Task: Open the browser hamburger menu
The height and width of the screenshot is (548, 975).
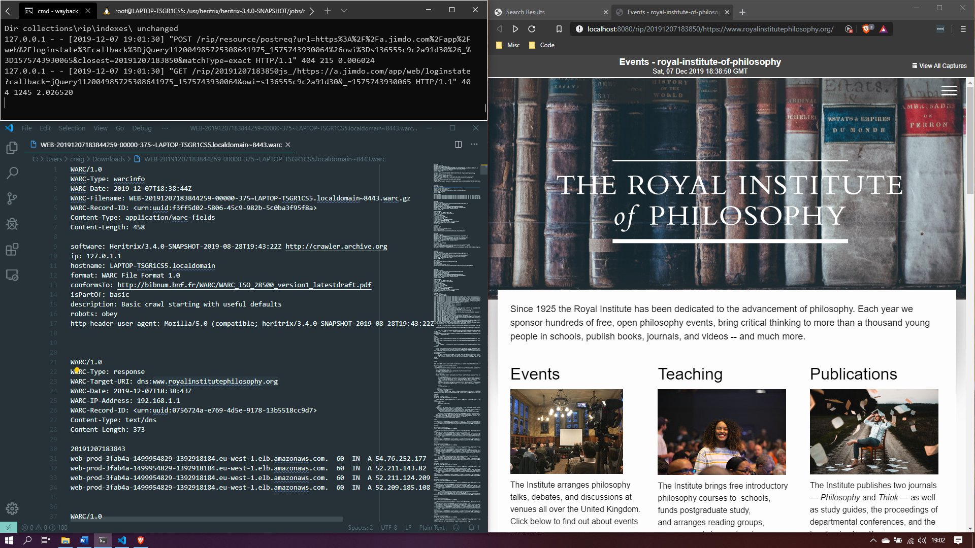Action: 963,29
